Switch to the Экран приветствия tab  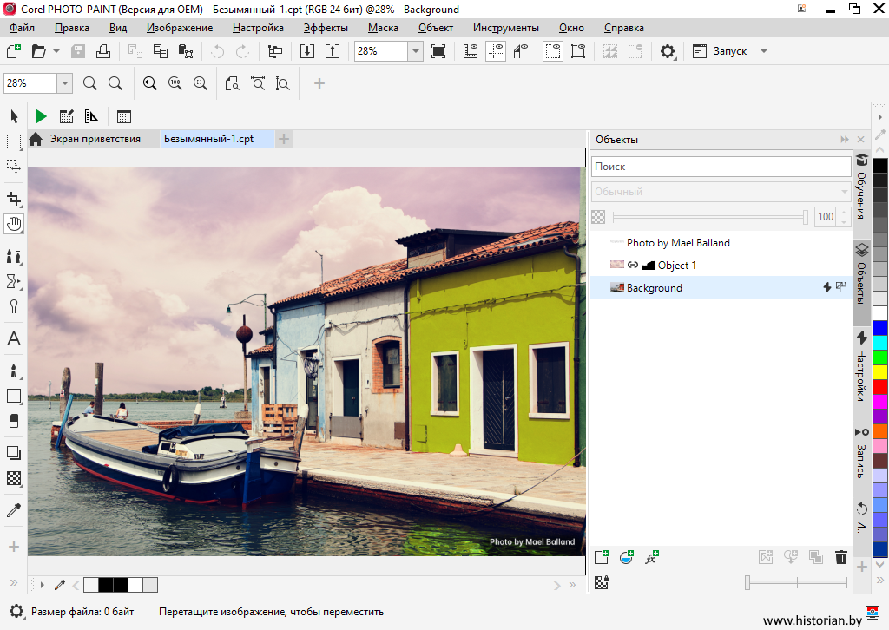(95, 139)
